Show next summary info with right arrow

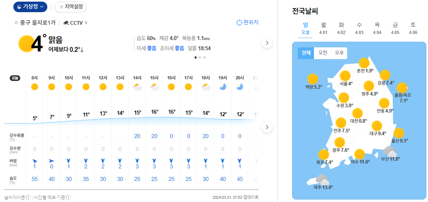pos(267,43)
